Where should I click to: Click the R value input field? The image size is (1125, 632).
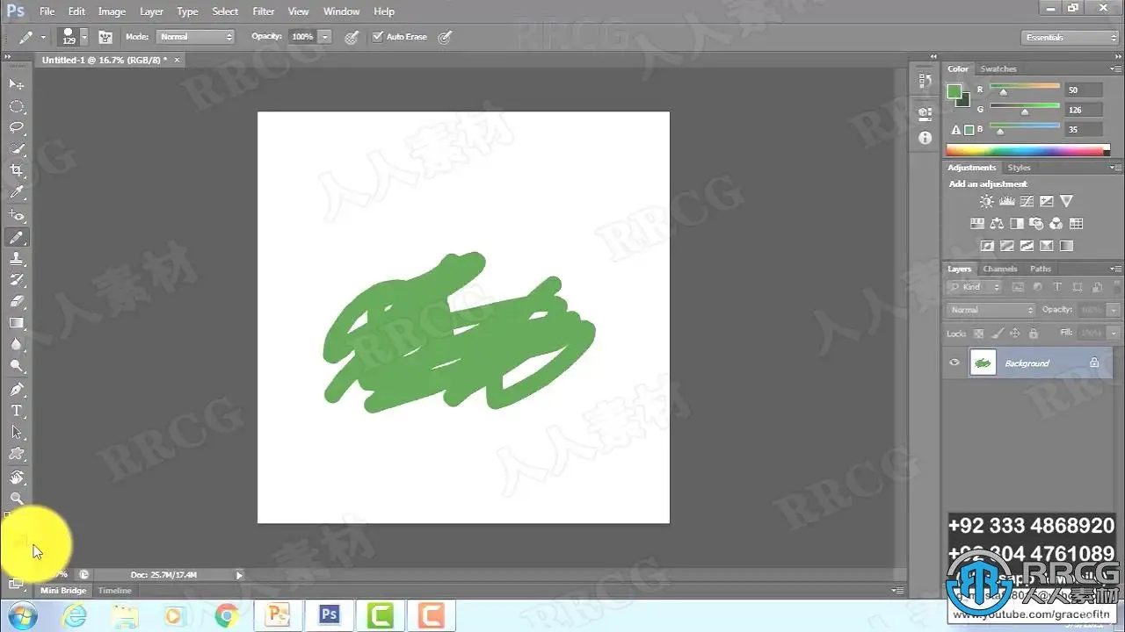(1084, 90)
